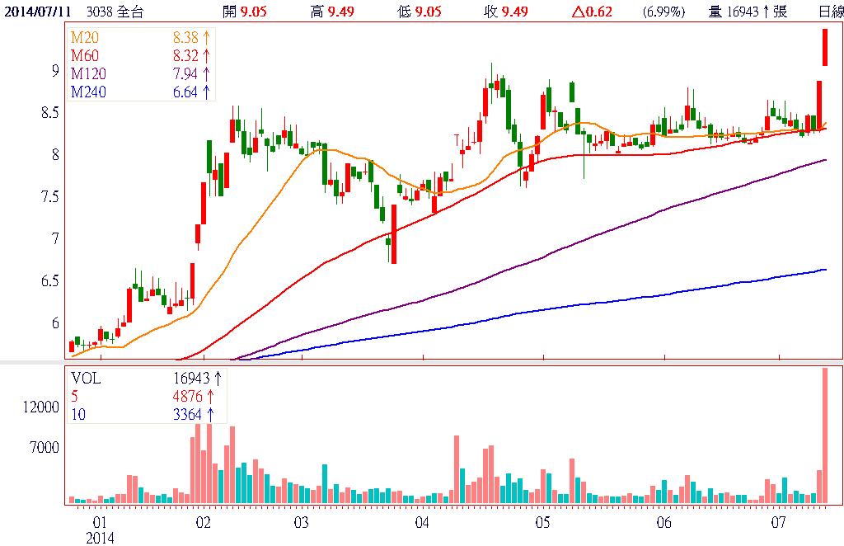This screenshot has height=546, width=844.
Task: Click the tallest volume bar at far right
Action: (x=824, y=435)
